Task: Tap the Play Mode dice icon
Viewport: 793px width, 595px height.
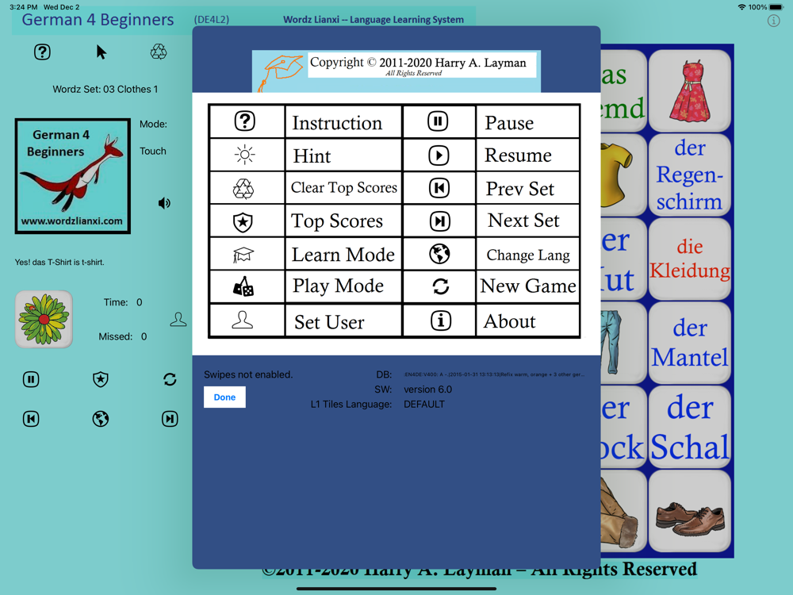Action: point(243,286)
